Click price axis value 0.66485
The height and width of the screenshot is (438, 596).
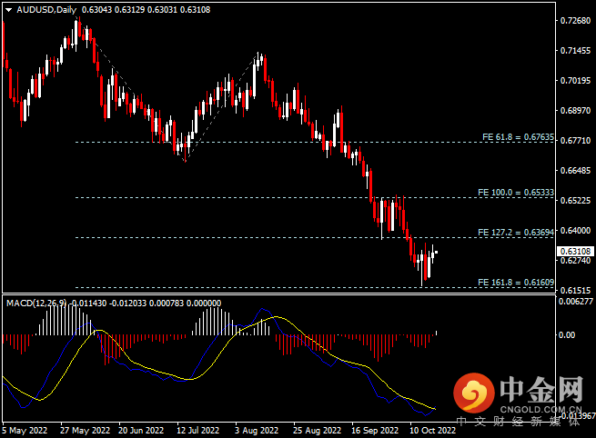click(x=576, y=171)
